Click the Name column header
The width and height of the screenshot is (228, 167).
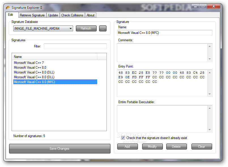coord(55,57)
